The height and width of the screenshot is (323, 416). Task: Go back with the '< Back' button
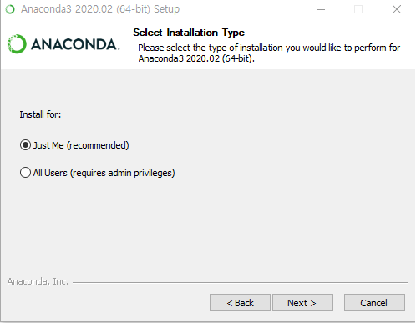[x=240, y=303]
